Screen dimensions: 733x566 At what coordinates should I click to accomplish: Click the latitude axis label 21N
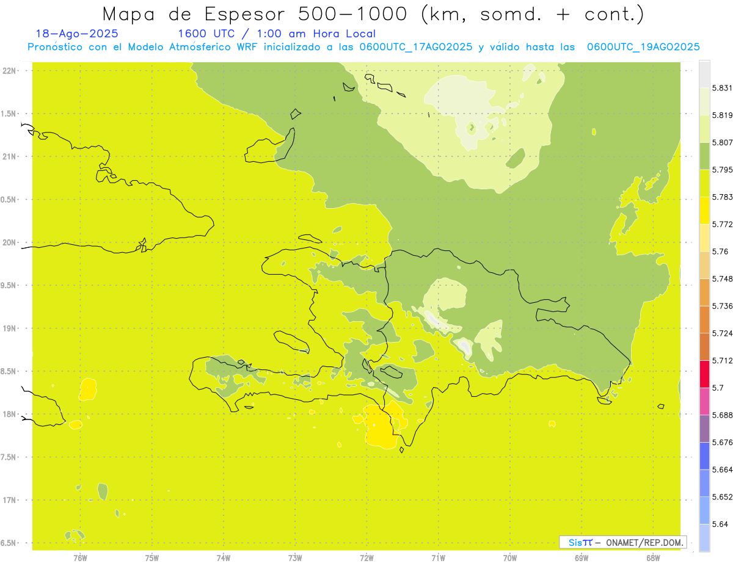tap(9, 156)
